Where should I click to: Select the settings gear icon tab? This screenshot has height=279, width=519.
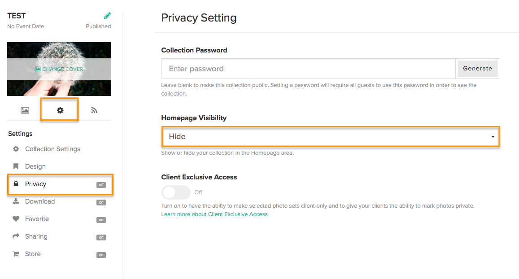(60, 110)
